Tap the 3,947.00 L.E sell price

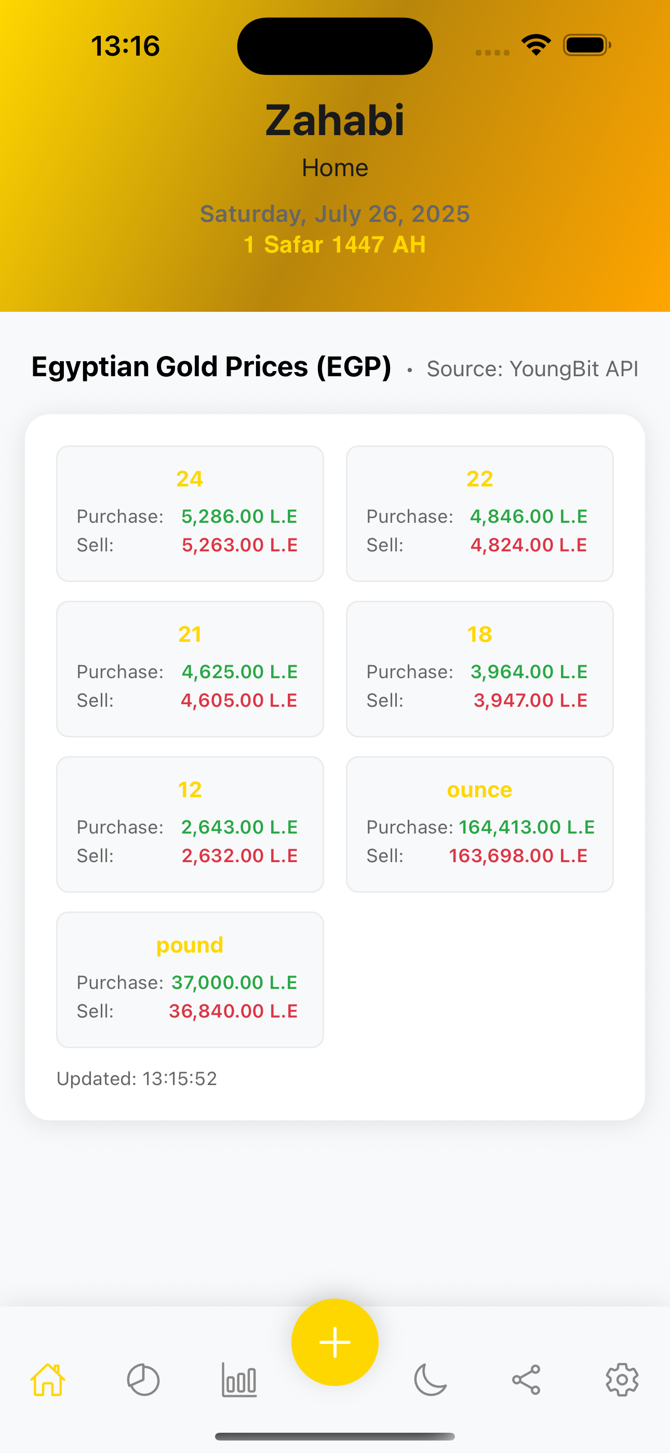(x=531, y=700)
